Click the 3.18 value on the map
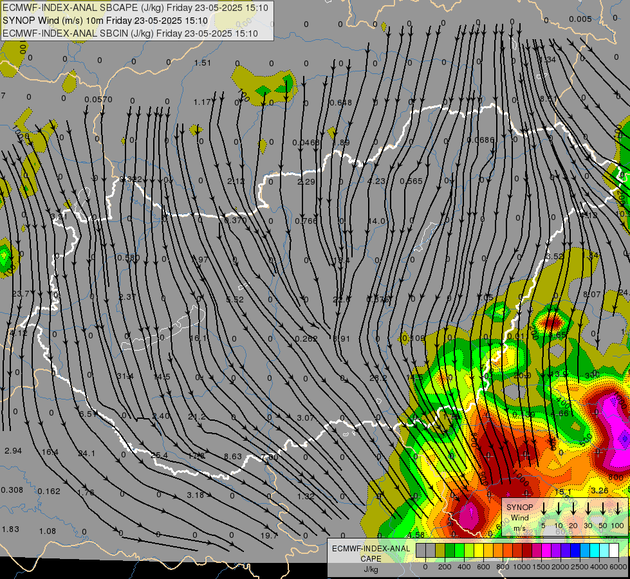The width and height of the screenshot is (630, 579). (x=196, y=495)
